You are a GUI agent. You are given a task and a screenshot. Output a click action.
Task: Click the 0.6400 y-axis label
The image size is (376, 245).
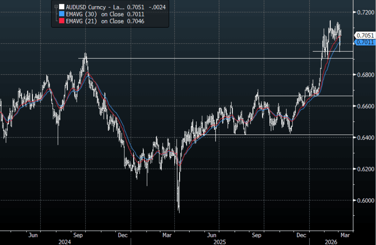[366, 138]
